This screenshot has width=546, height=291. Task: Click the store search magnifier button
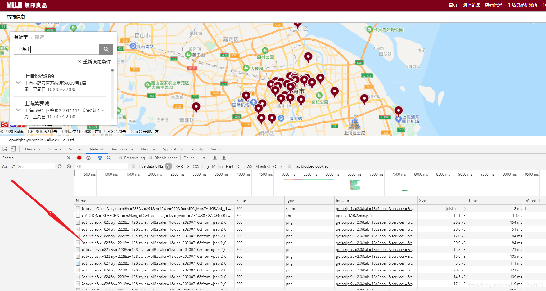pyautogui.click(x=106, y=49)
